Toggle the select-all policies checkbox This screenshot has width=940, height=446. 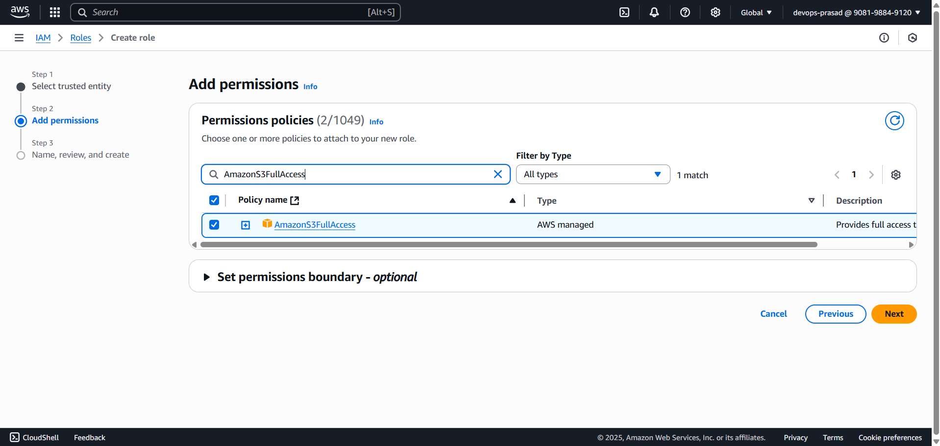coord(214,200)
